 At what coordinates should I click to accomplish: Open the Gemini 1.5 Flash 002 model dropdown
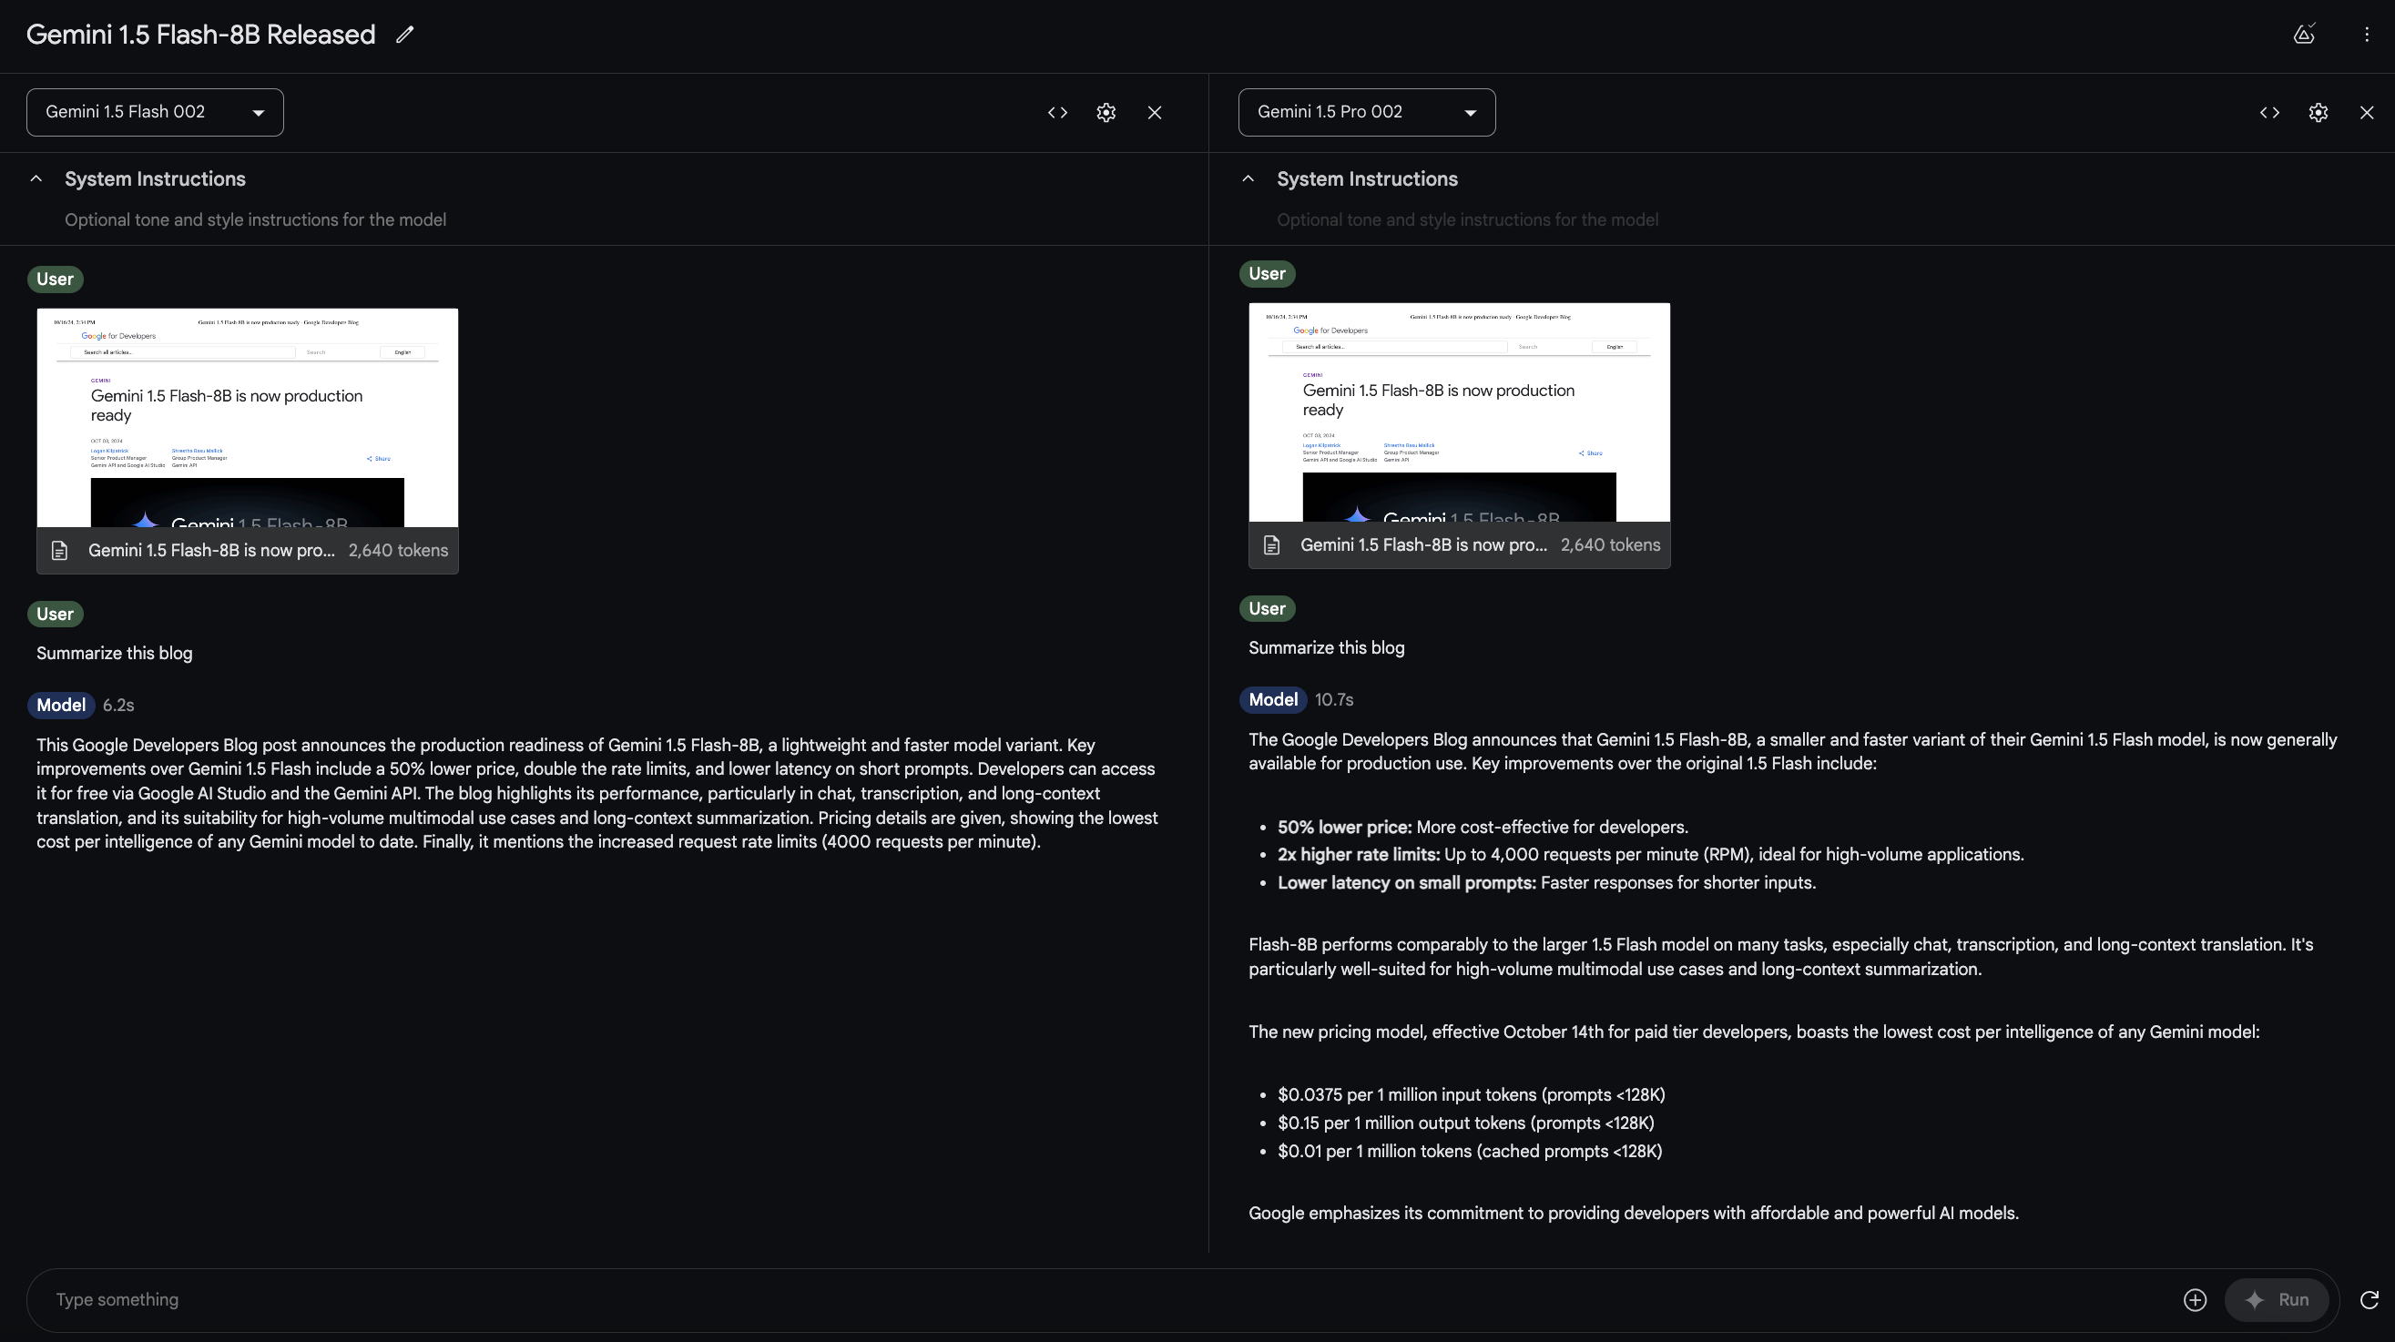coord(154,113)
